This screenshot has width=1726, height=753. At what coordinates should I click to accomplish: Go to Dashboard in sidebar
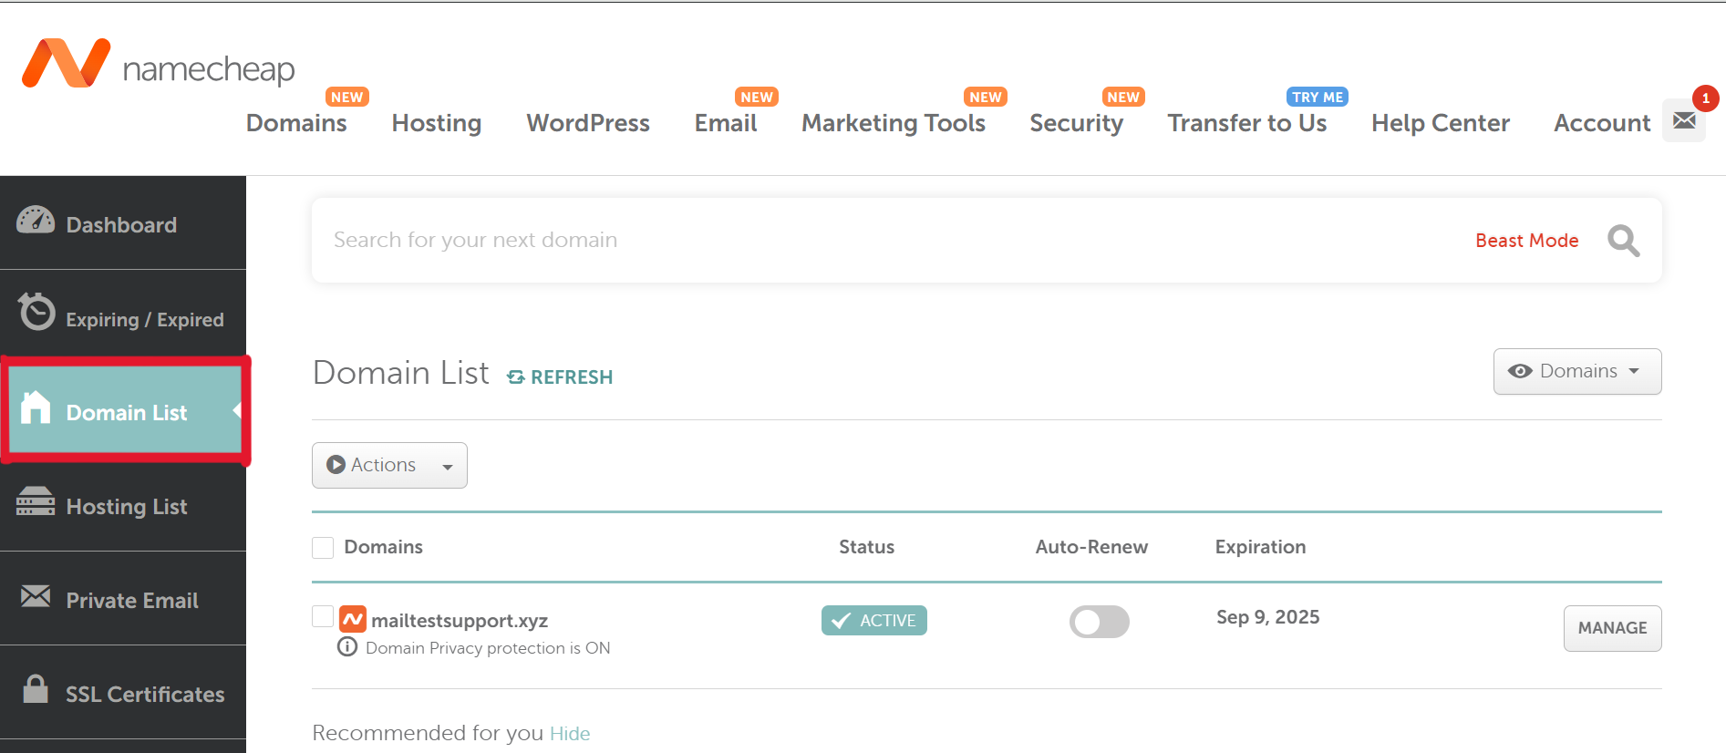(123, 222)
